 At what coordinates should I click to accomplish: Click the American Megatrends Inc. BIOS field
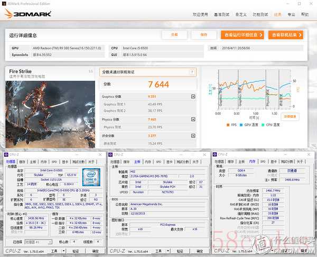pyautogui.click(x=167, y=204)
